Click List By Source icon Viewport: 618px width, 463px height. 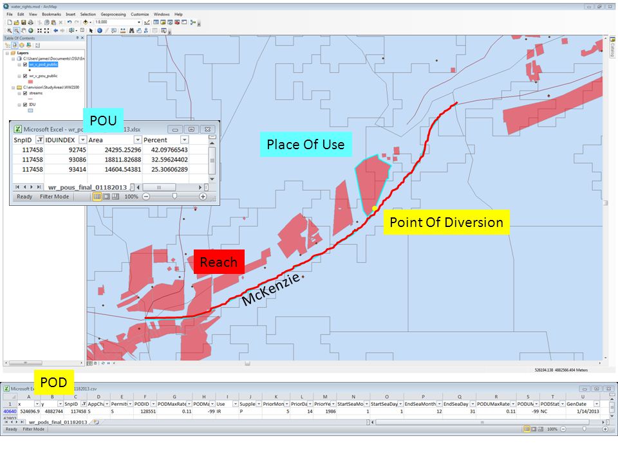point(15,45)
